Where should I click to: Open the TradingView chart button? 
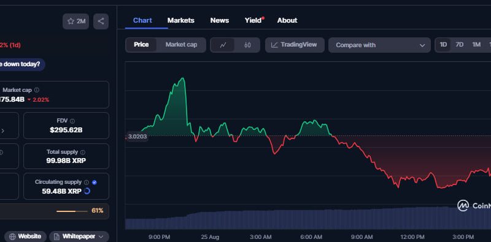click(x=295, y=45)
